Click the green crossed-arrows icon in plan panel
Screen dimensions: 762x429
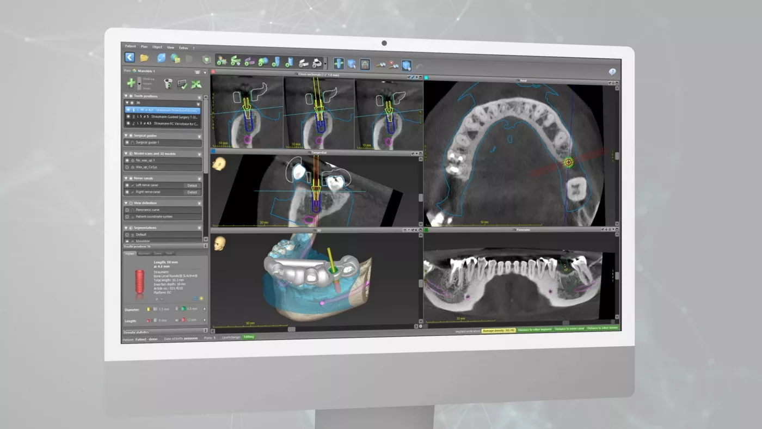(x=196, y=84)
